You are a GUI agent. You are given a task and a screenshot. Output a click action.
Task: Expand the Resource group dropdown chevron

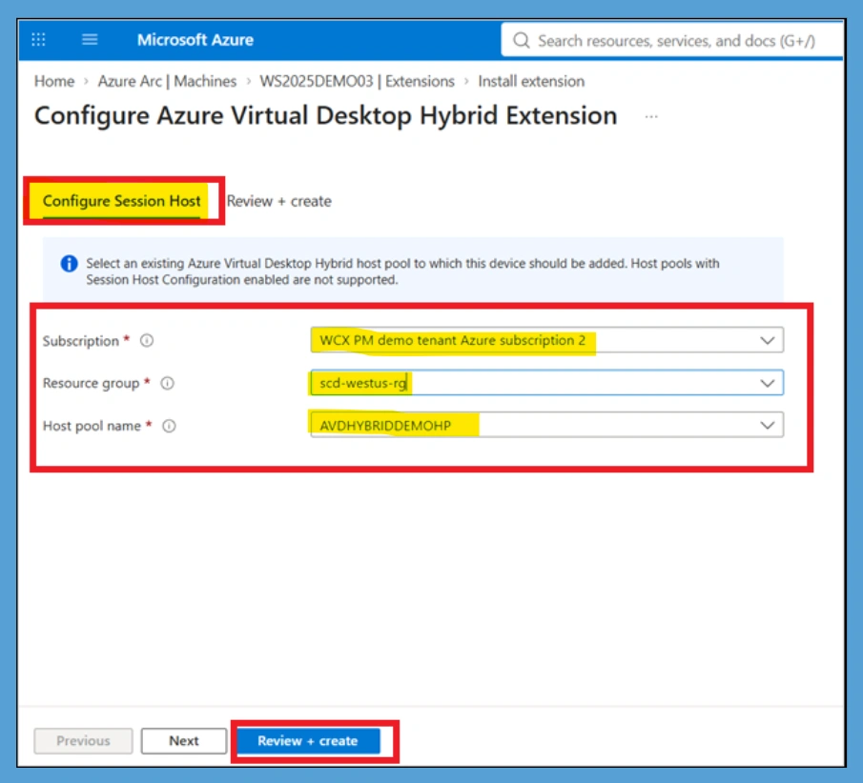coord(768,383)
